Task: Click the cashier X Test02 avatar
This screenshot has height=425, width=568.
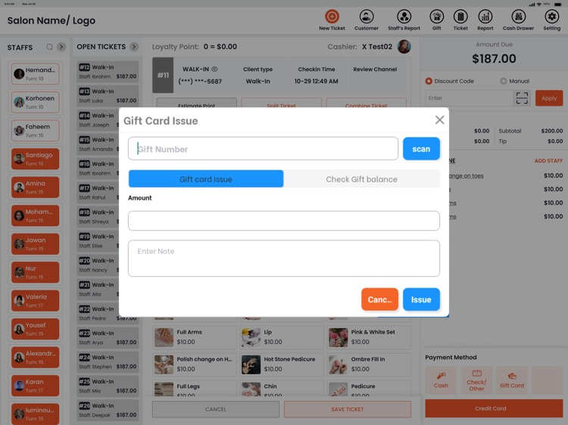Action: (x=404, y=47)
